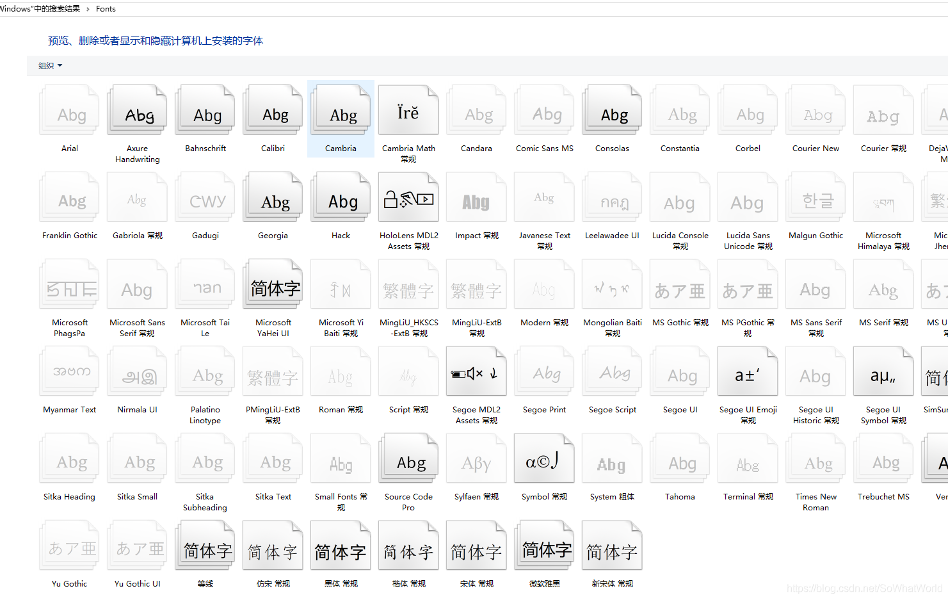
Task: Click the breadcrumb arrow after 搜索结果
Action: tap(89, 9)
